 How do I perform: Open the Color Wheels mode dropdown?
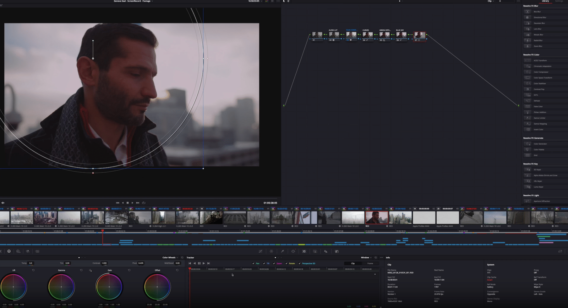click(170, 258)
